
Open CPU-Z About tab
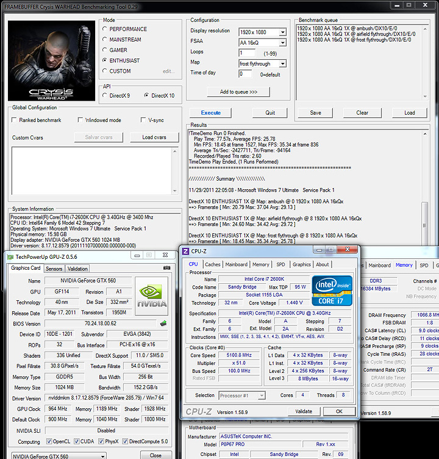coord(323,264)
